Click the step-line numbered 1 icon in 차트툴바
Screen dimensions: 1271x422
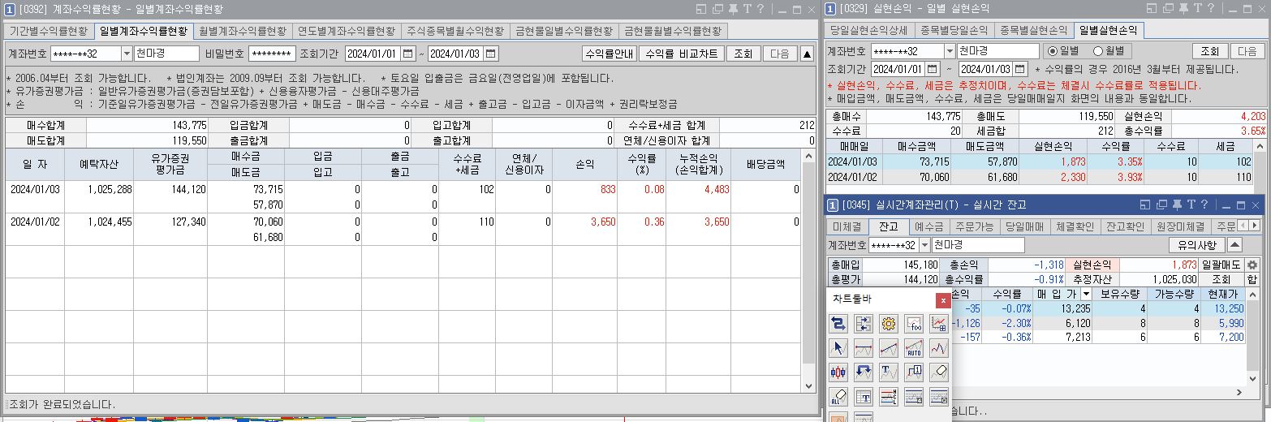[x=914, y=372]
